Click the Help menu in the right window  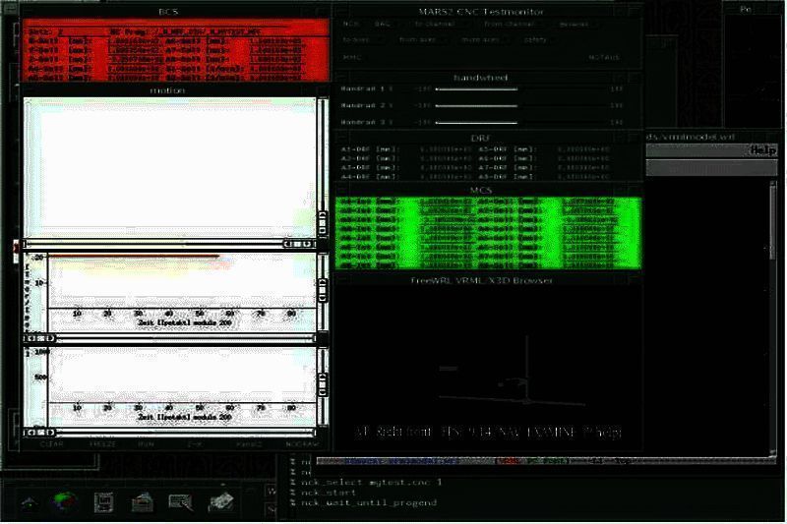pos(762,149)
